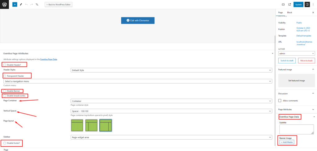Open the Sidebar widget area dropdown

point(172,137)
